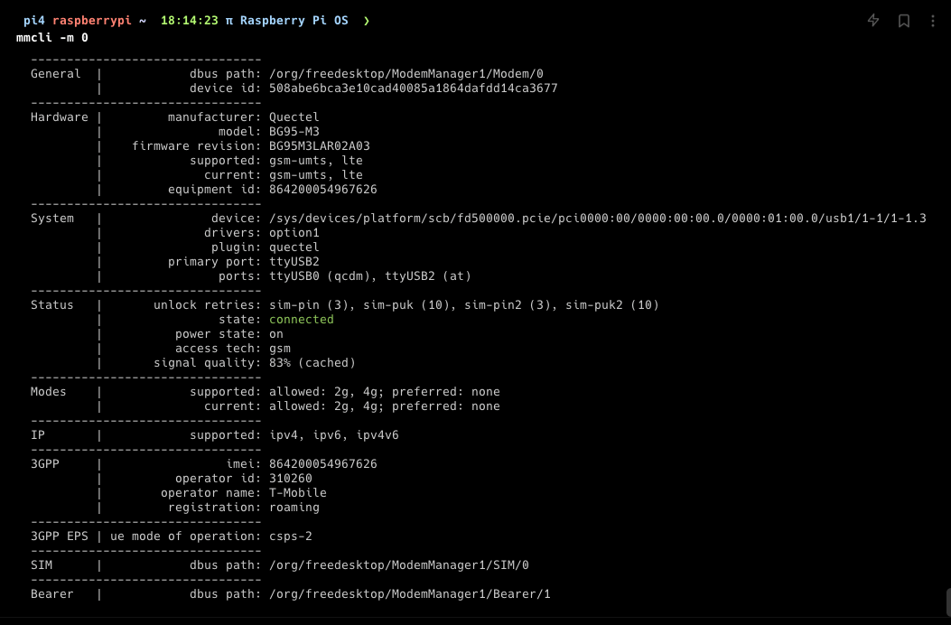Screen dimensions: 951x625
Task: Click the Bearer/1 dbus path
Action: click(x=410, y=594)
